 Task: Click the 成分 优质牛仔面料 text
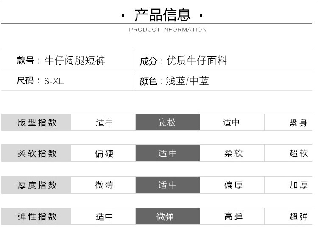[x=183, y=61]
